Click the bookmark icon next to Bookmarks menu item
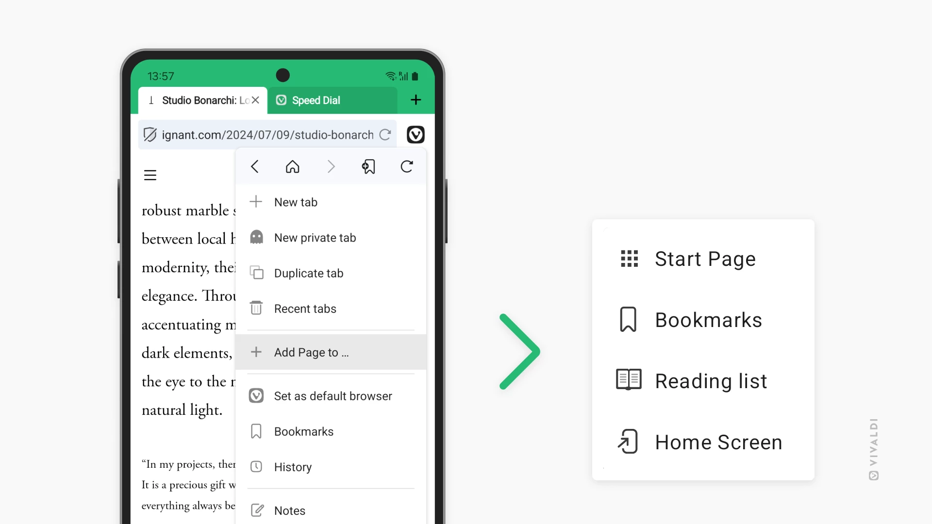932x524 pixels. (256, 430)
